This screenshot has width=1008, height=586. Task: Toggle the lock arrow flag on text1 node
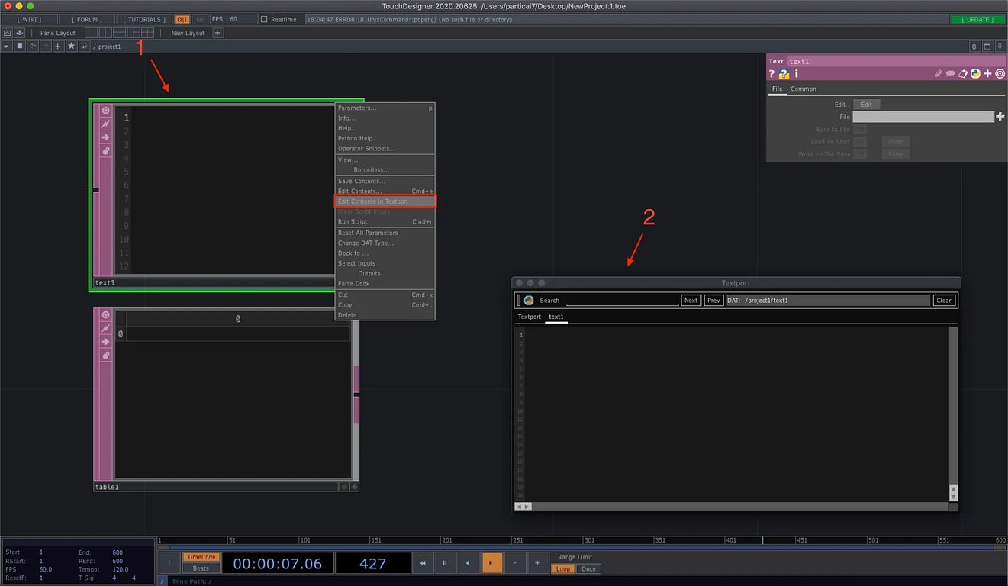pos(105,137)
